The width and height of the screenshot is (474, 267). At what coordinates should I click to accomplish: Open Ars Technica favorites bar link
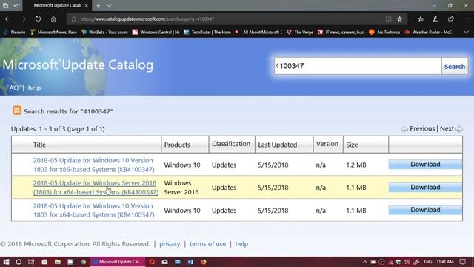point(384,32)
